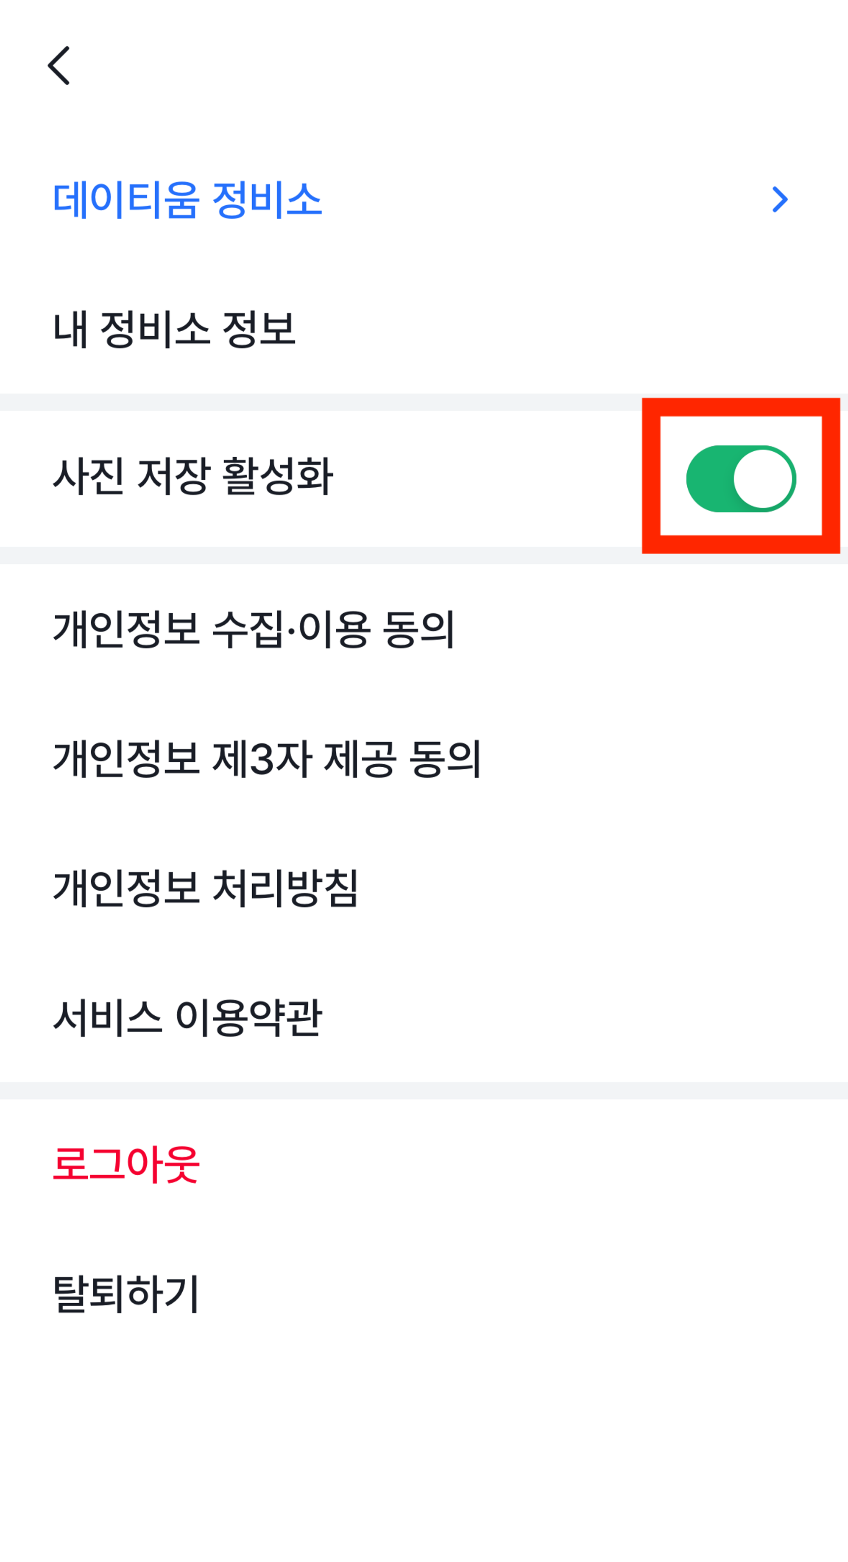Click the blue chevron beside 데이티움 정비소
This screenshot has width=848, height=1562.
pos(779,199)
